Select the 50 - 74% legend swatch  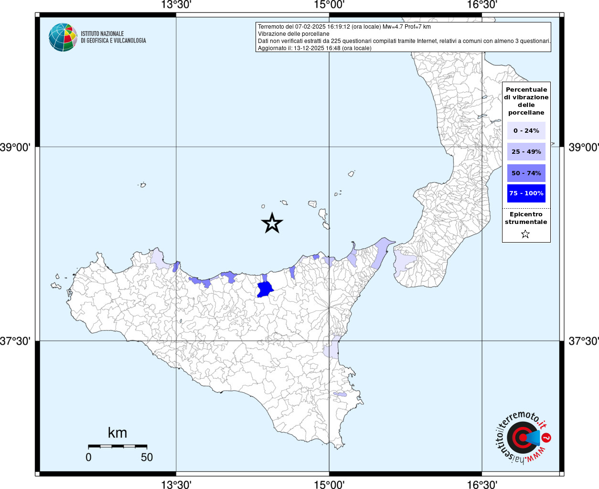[x=526, y=173]
